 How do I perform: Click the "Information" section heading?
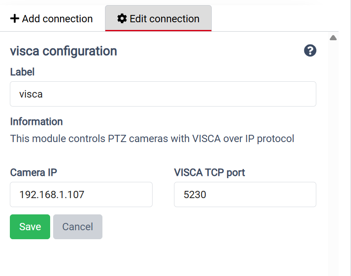coord(36,122)
